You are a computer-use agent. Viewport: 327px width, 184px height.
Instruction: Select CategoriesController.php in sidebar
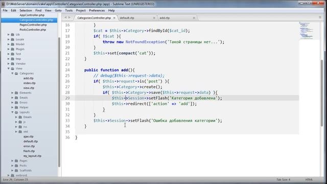(x=36, y=20)
